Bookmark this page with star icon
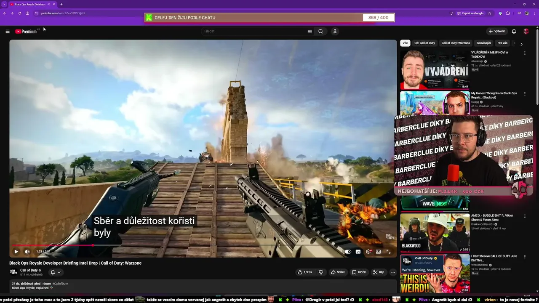Screen dimensions: 539x303 (x=490, y=13)
